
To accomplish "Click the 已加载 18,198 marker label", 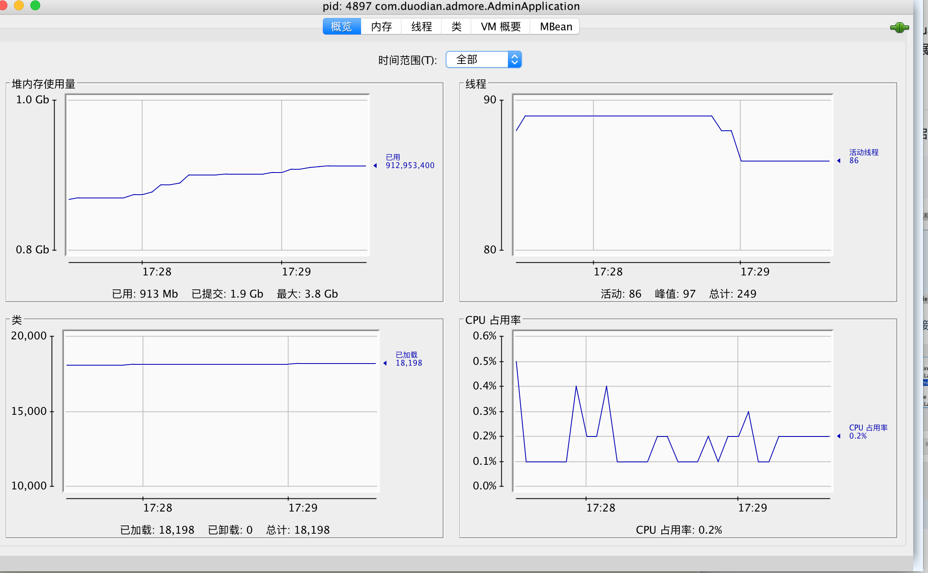I will pyautogui.click(x=408, y=359).
